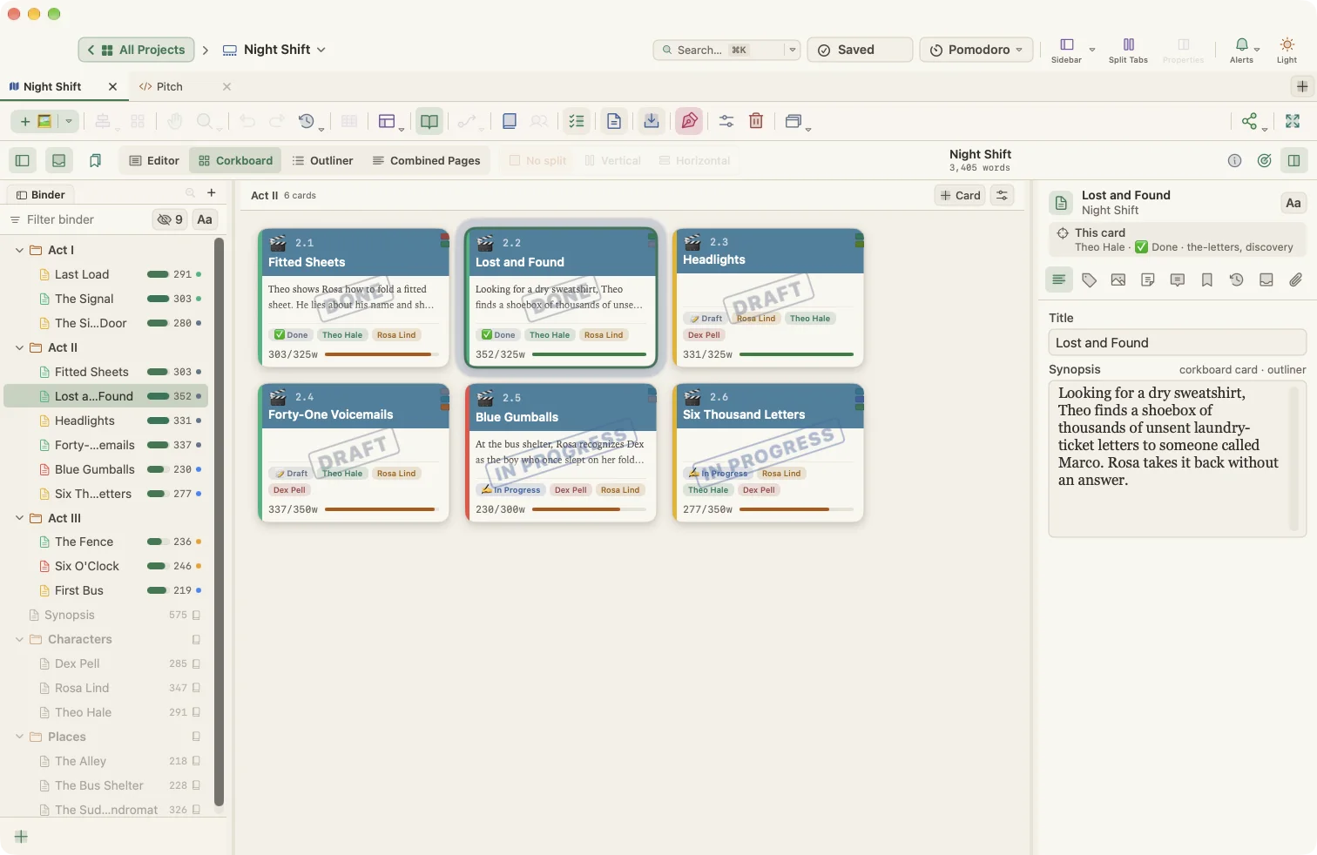This screenshot has height=855, width=1317.
Task: Add a new card with Card button
Action: [961, 195]
